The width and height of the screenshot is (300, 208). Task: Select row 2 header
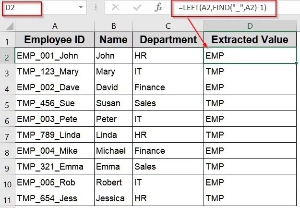(x=7, y=56)
